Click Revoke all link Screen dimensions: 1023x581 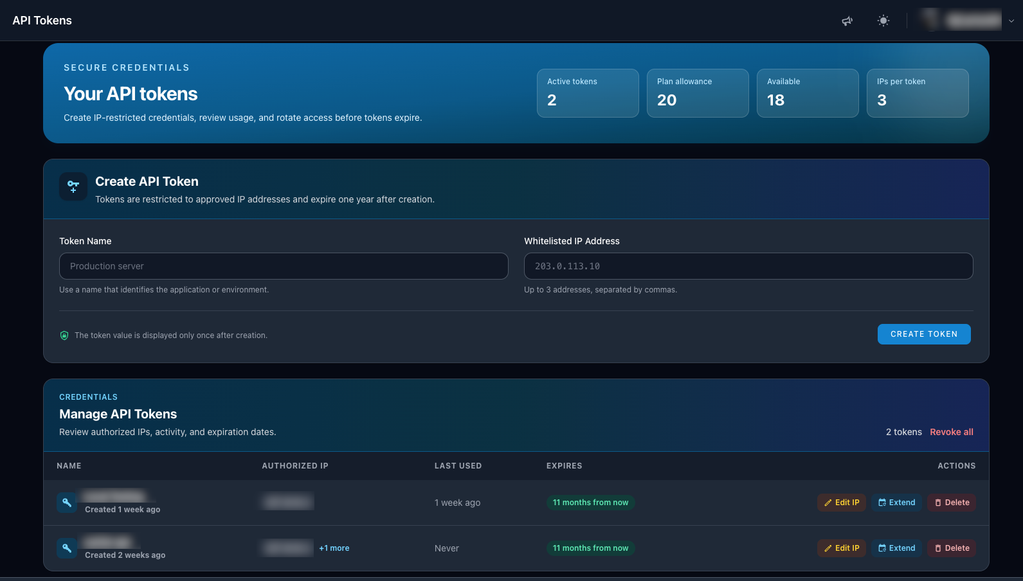click(952, 432)
